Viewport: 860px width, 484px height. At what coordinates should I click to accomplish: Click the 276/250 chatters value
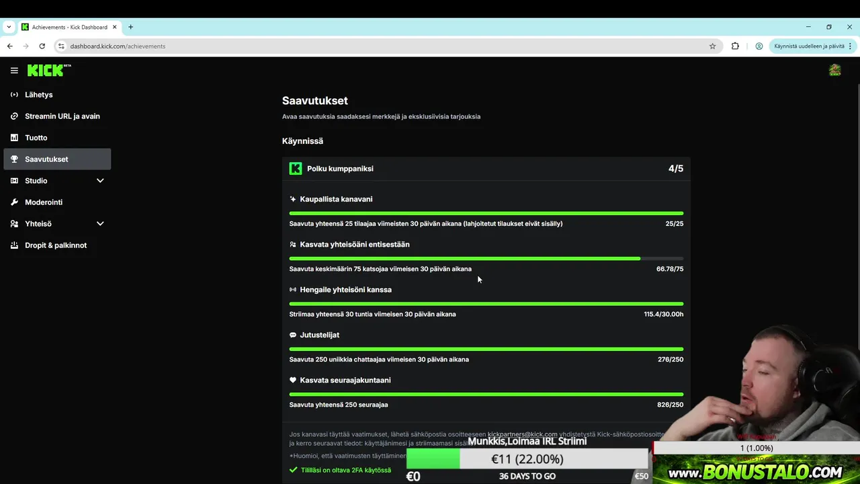pos(671,360)
